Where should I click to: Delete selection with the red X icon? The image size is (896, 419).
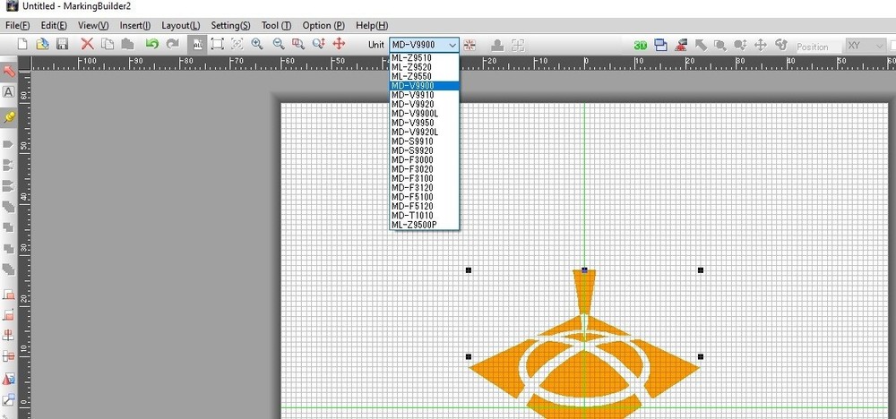(x=88, y=45)
